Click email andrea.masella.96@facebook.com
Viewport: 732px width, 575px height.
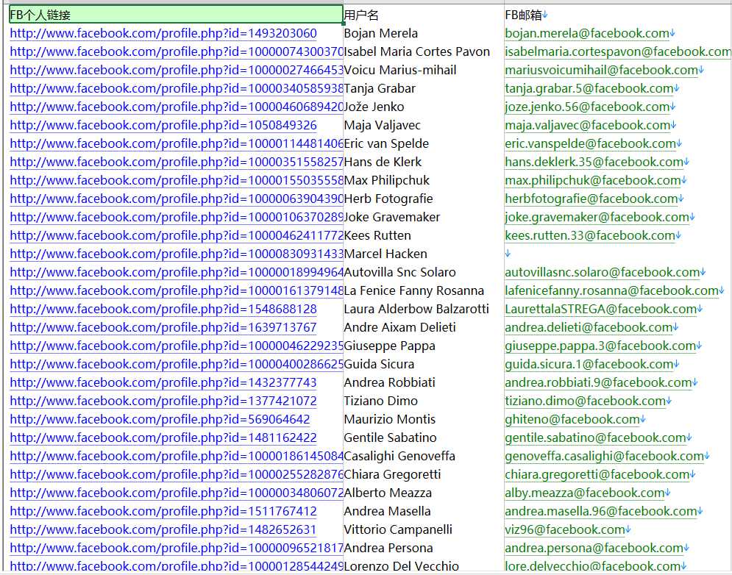click(601, 511)
